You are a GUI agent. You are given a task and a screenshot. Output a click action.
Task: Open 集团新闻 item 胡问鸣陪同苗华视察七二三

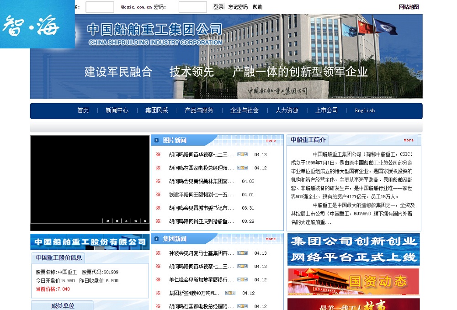tap(202, 266)
